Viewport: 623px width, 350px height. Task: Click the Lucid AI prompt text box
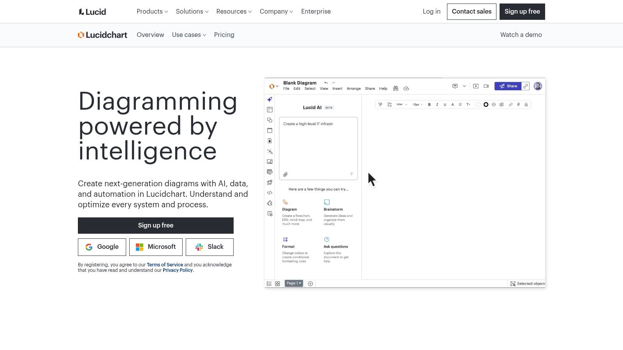tap(318, 148)
